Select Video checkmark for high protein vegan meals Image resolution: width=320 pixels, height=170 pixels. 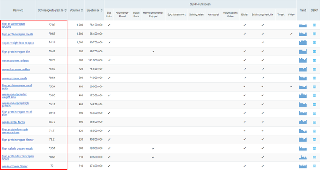click(x=291, y=34)
